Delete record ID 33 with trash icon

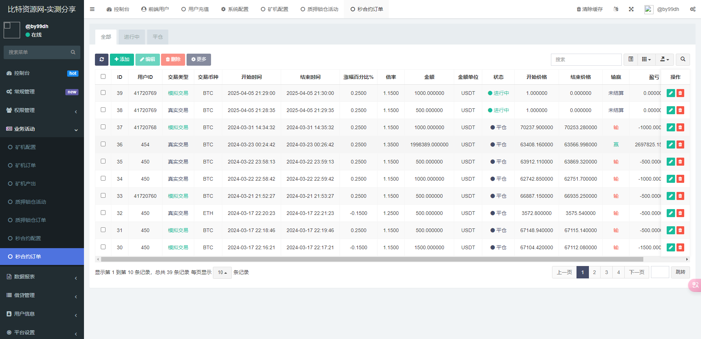680,196
